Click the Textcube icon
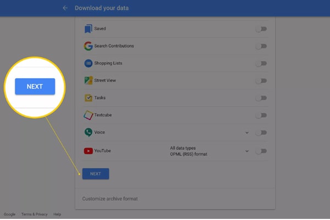 pos(88,115)
